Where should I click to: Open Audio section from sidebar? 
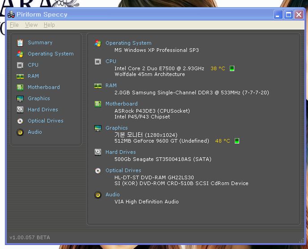35,132
